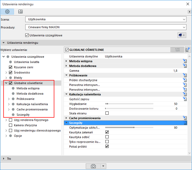Image resolution: width=192 pixels, height=170 pixels.
Task: Expand Kalkulacja naświetlenia node in tree
Action: pyautogui.click(x=9, y=104)
